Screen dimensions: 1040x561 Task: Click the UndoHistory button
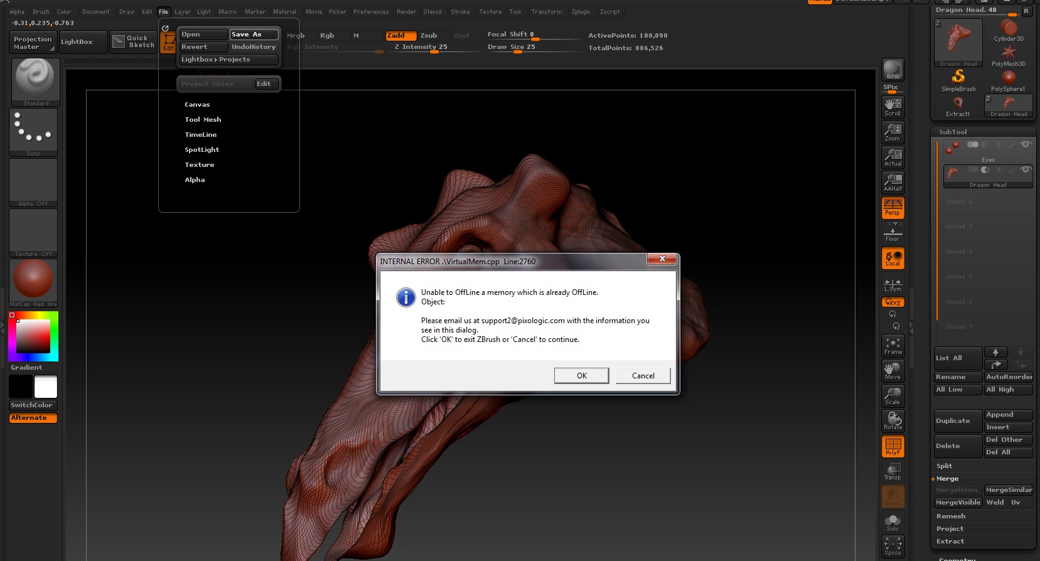254,47
